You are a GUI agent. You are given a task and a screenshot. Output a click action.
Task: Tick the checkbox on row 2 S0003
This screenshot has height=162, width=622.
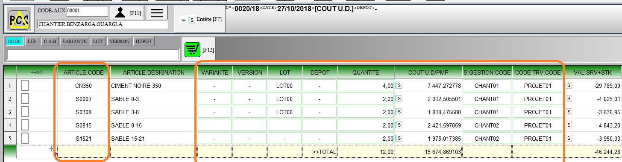[x=25, y=99]
